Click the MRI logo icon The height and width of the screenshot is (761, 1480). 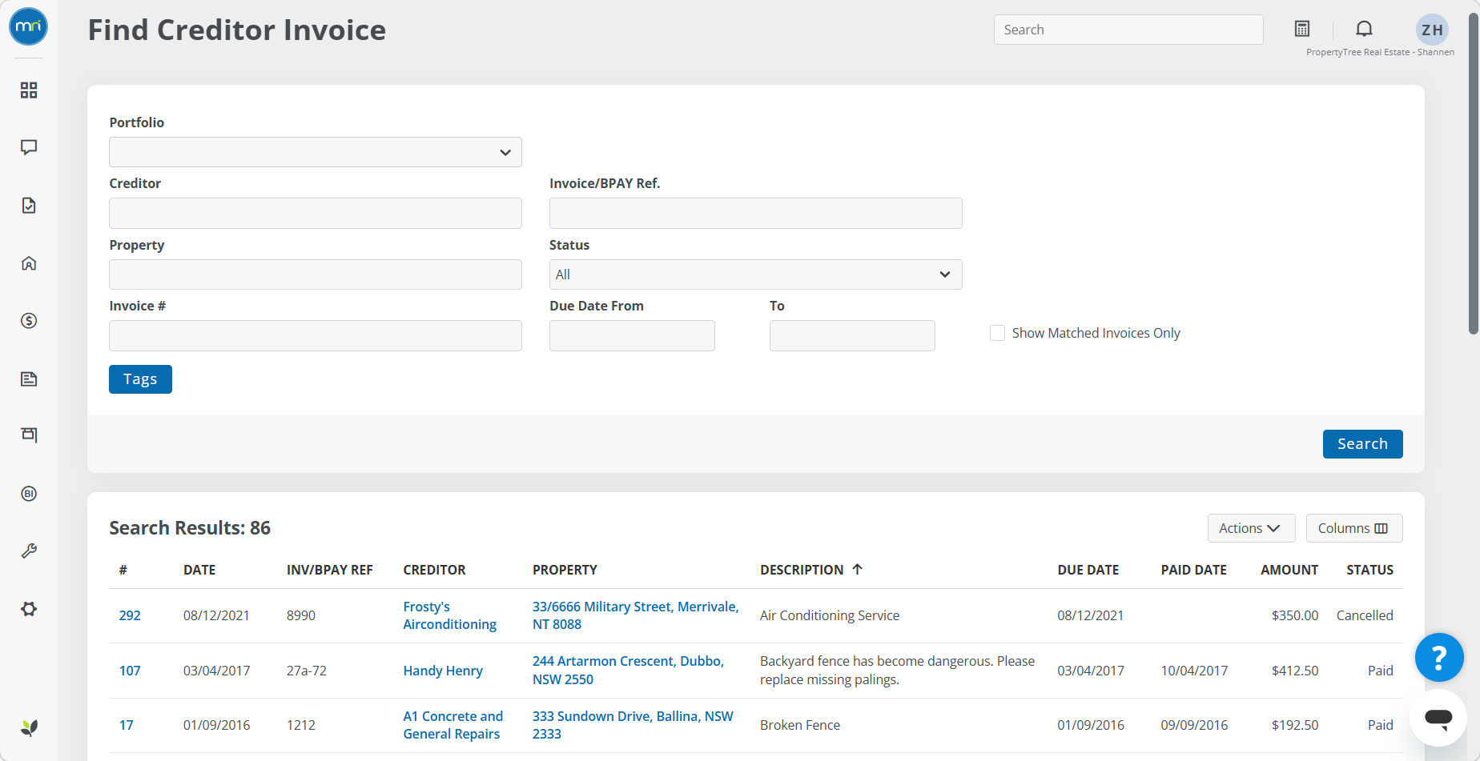click(x=29, y=26)
